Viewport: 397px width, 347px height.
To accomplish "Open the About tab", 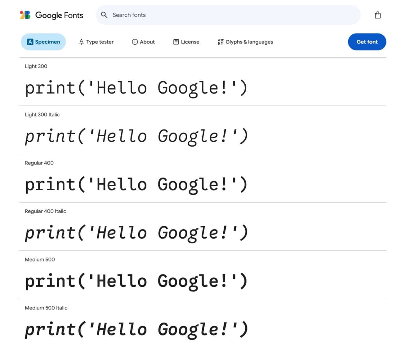I will coord(143,42).
